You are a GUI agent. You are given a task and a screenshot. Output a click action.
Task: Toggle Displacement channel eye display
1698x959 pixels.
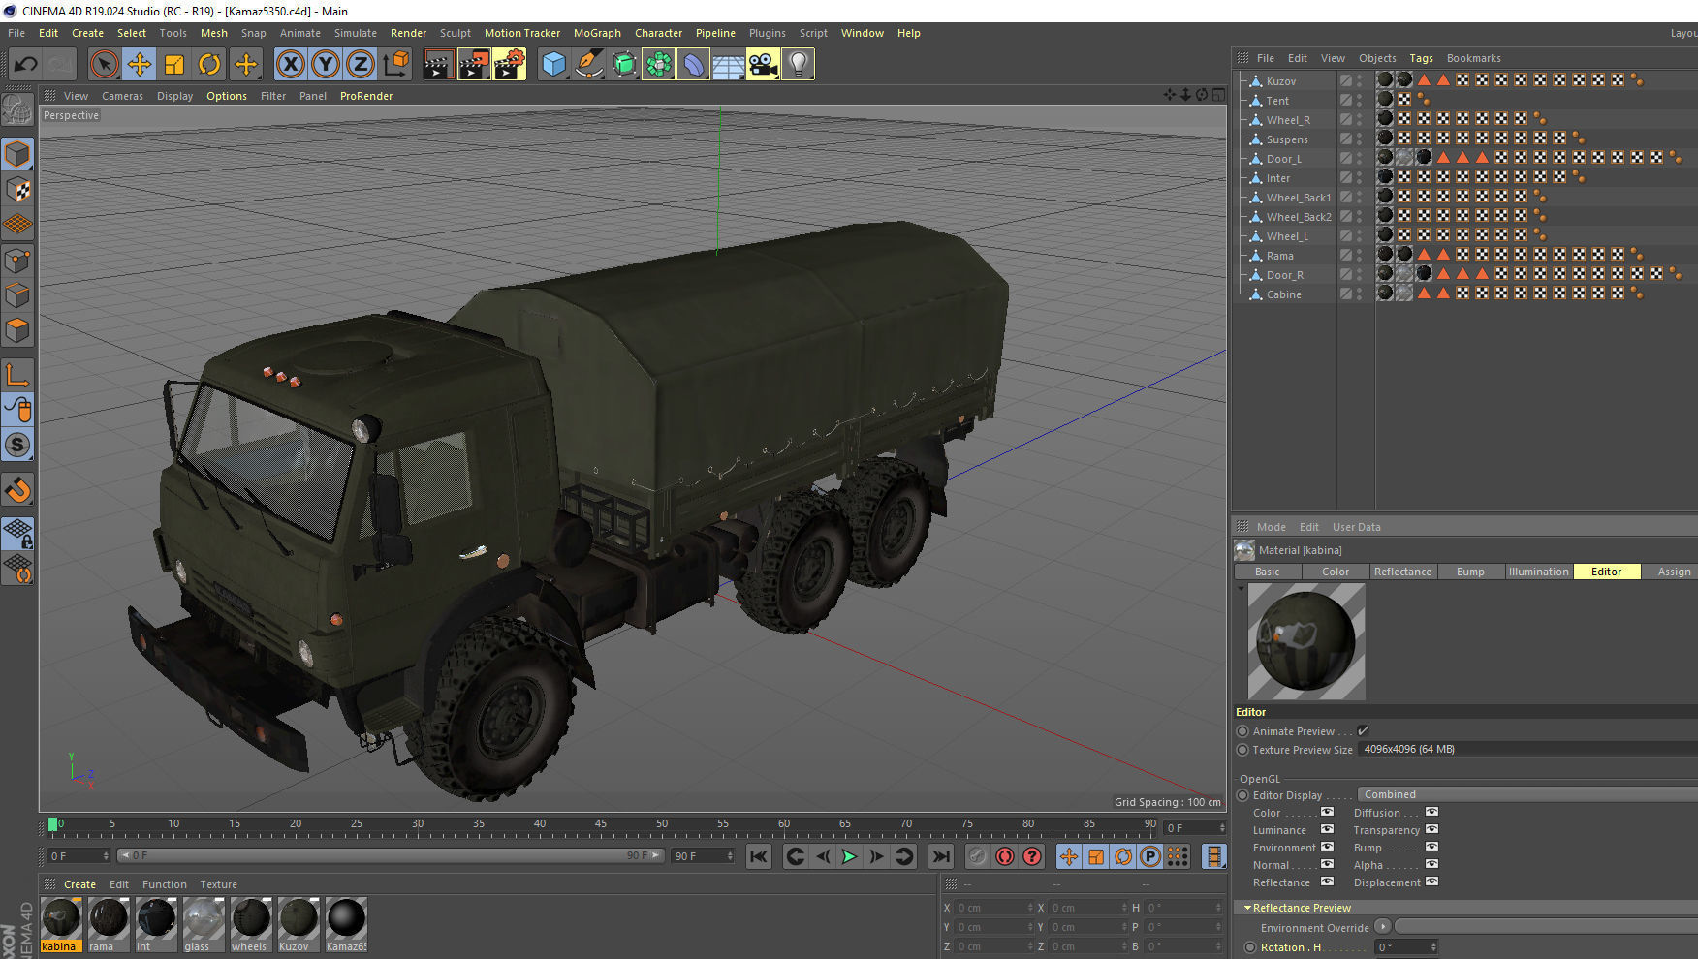[1431, 882]
